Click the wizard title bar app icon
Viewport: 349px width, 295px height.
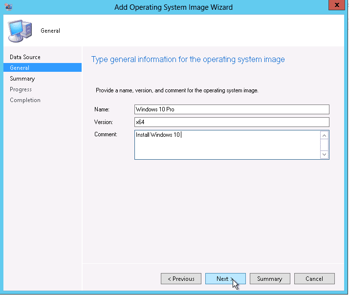[x=8, y=7]
